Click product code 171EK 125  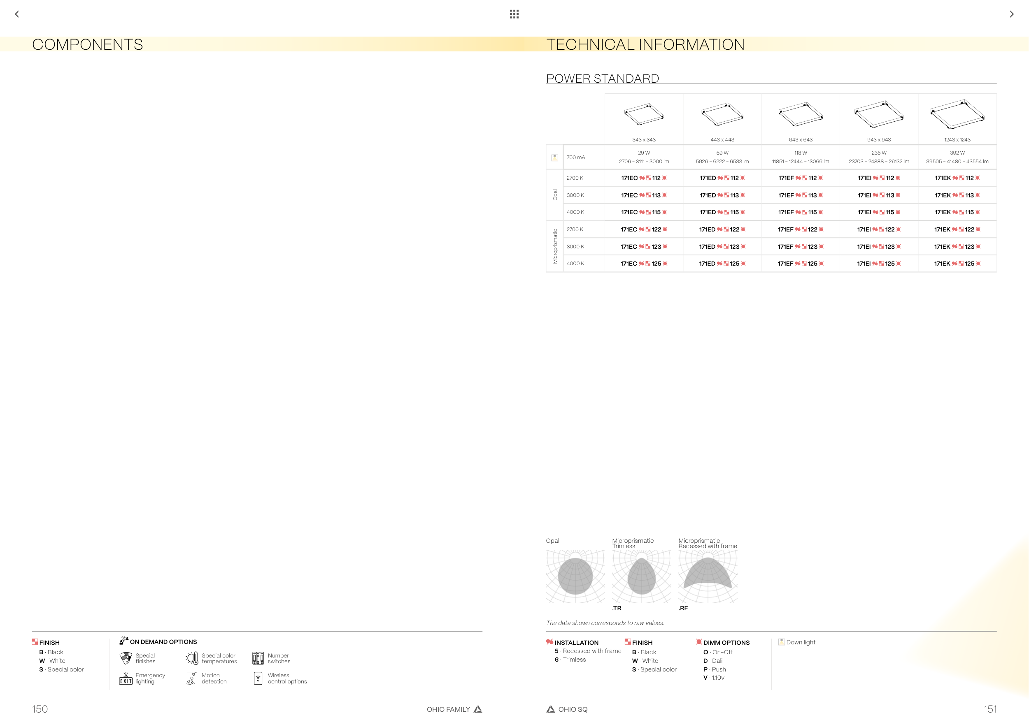[957, 264]
